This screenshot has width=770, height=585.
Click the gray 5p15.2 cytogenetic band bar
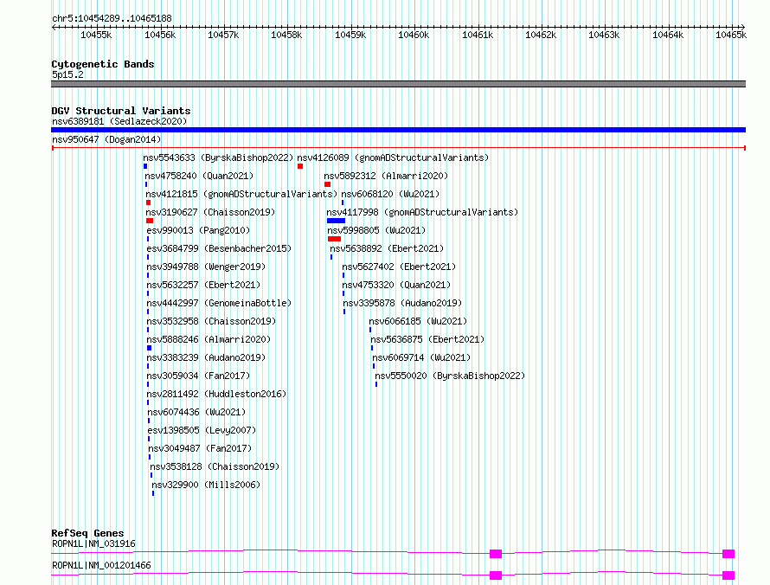(398, 84)
